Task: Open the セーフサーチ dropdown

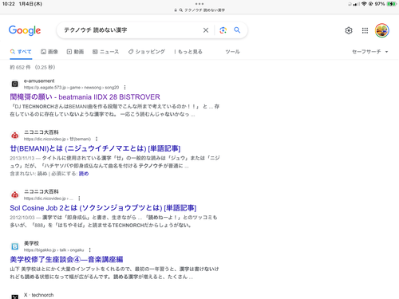Action: pyautogui.click(x=370, y=52)
